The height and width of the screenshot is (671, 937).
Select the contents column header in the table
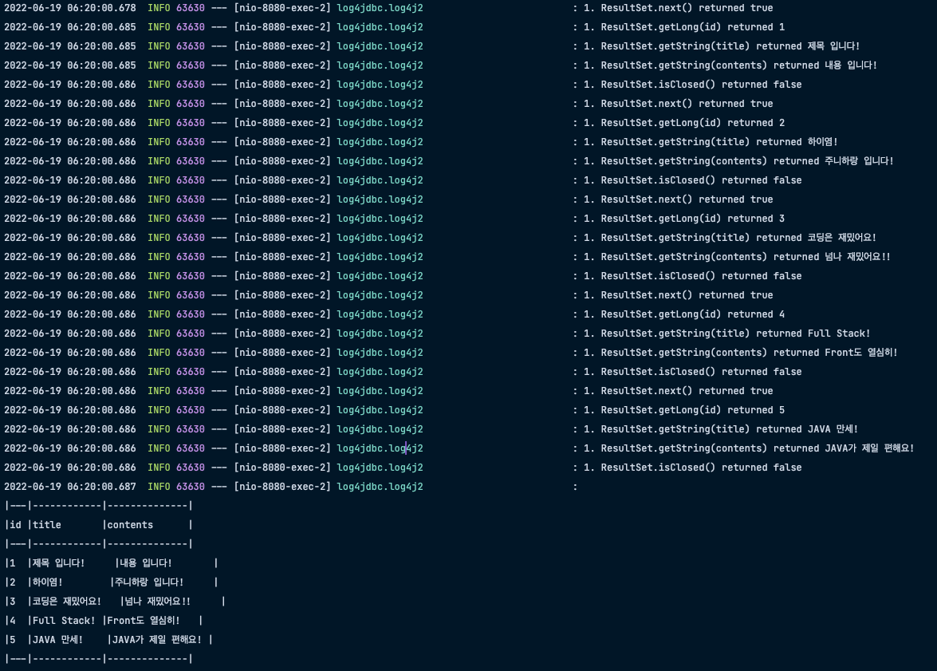tap(129, 524)
